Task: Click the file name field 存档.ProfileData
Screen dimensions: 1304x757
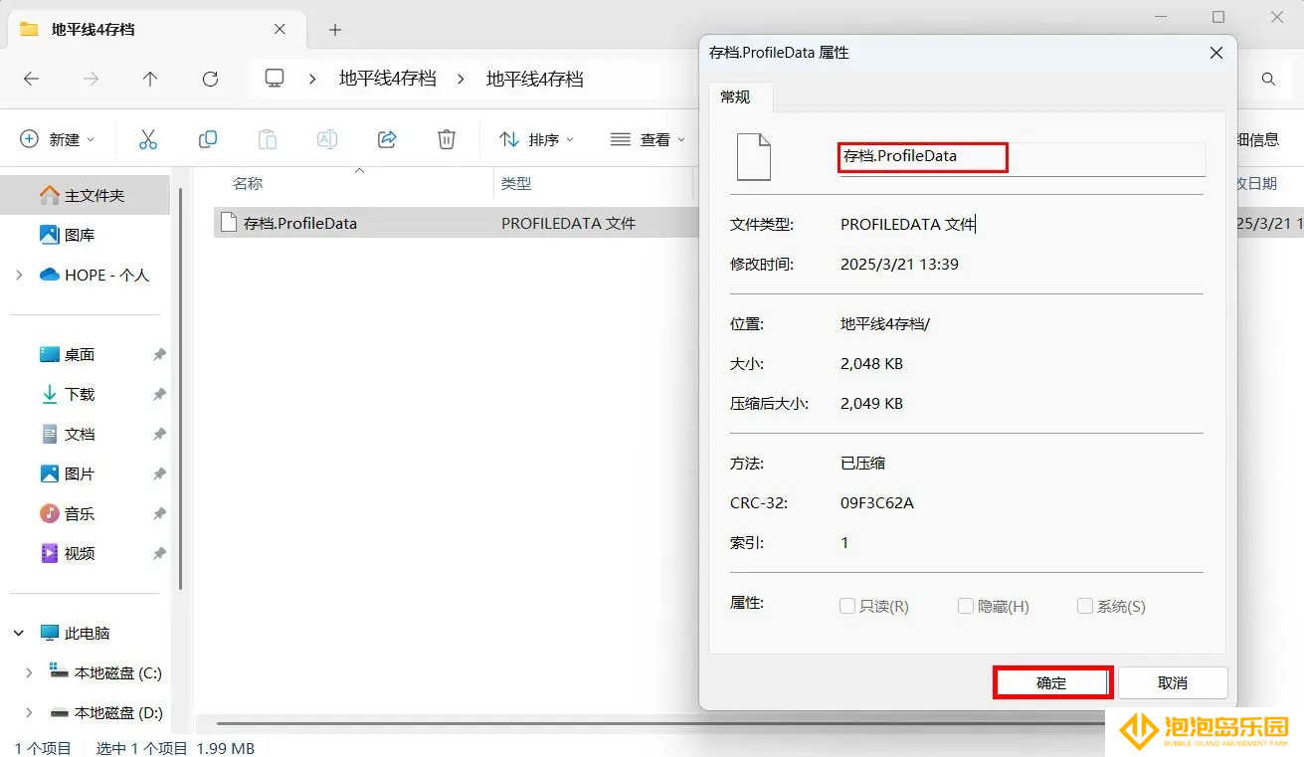Action: [1023, 157]
